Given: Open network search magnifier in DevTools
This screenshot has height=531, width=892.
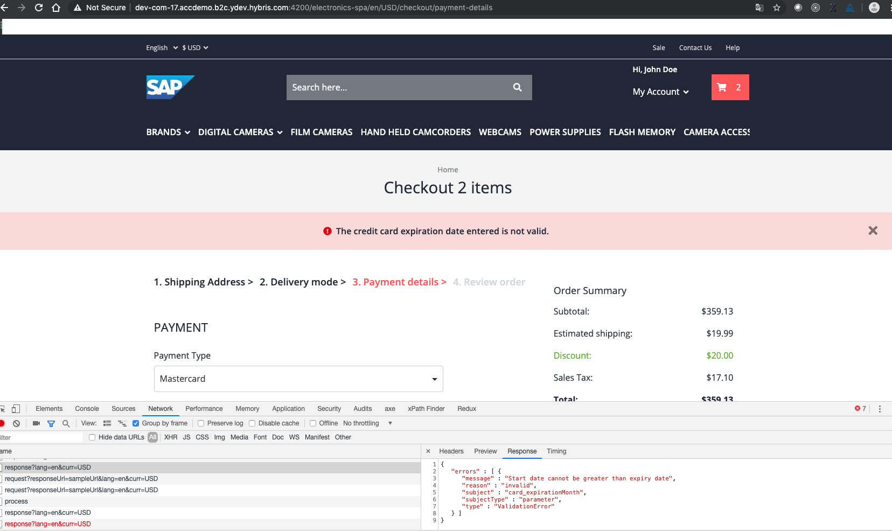Looking at the screenshot, I should click(x=66, y=423).
